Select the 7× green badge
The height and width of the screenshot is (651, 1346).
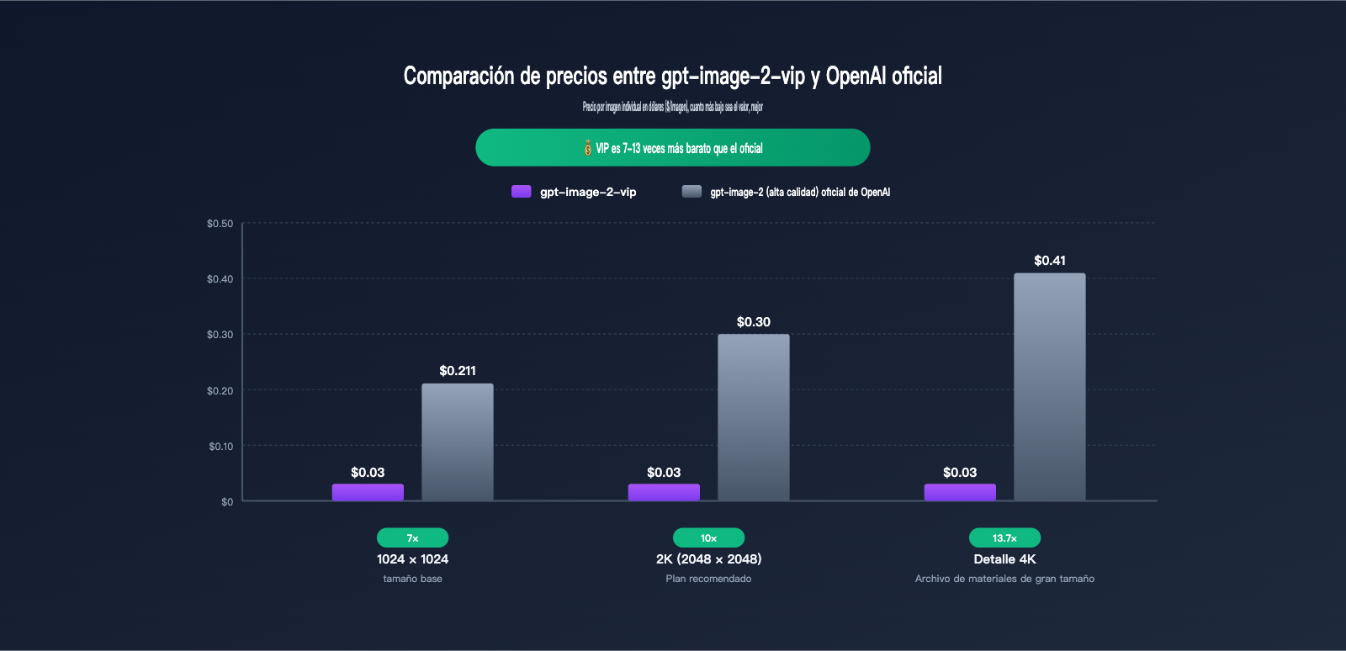pyautogui.click(x=412, y=537)
